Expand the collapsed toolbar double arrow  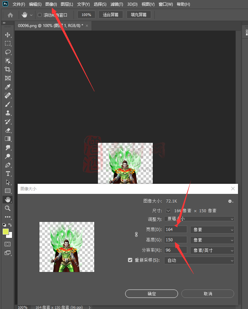4,23
